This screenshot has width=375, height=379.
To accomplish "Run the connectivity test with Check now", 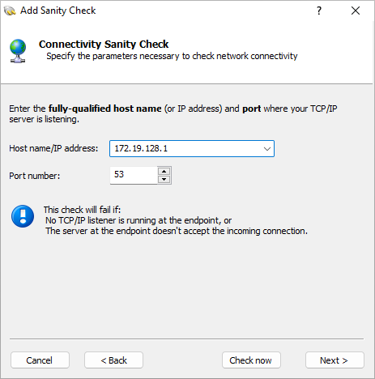I will tap(251, 360).
